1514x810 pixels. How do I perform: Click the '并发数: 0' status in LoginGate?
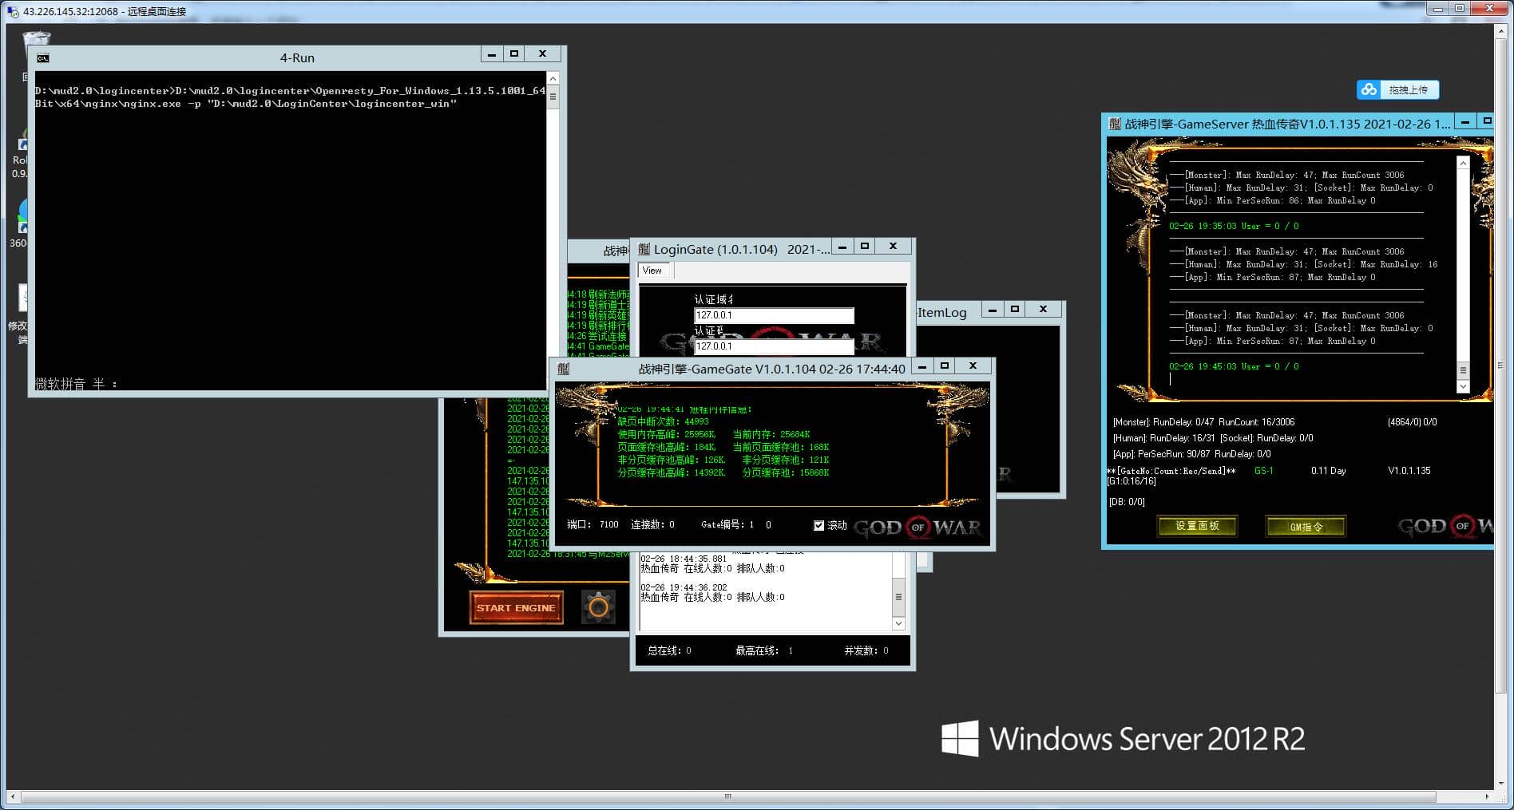pos(866,650)
